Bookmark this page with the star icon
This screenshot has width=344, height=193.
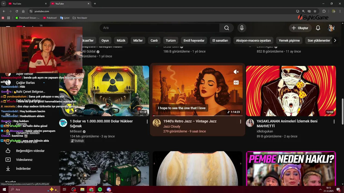pyautogui.click(x=315, y=11)
